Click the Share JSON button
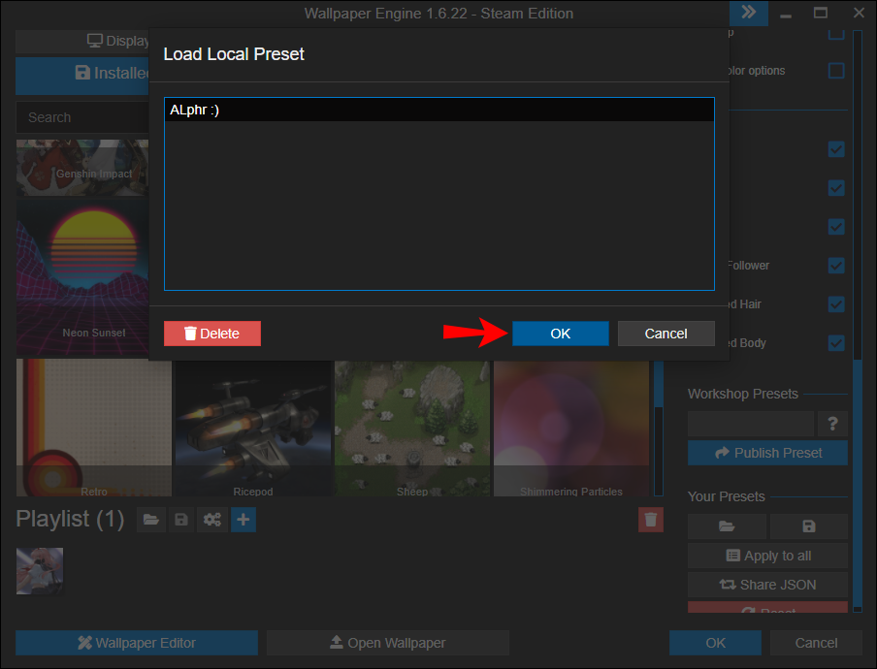 (x=767, y=585)
